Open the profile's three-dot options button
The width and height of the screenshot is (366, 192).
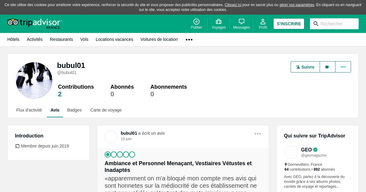tap(343, 67)
